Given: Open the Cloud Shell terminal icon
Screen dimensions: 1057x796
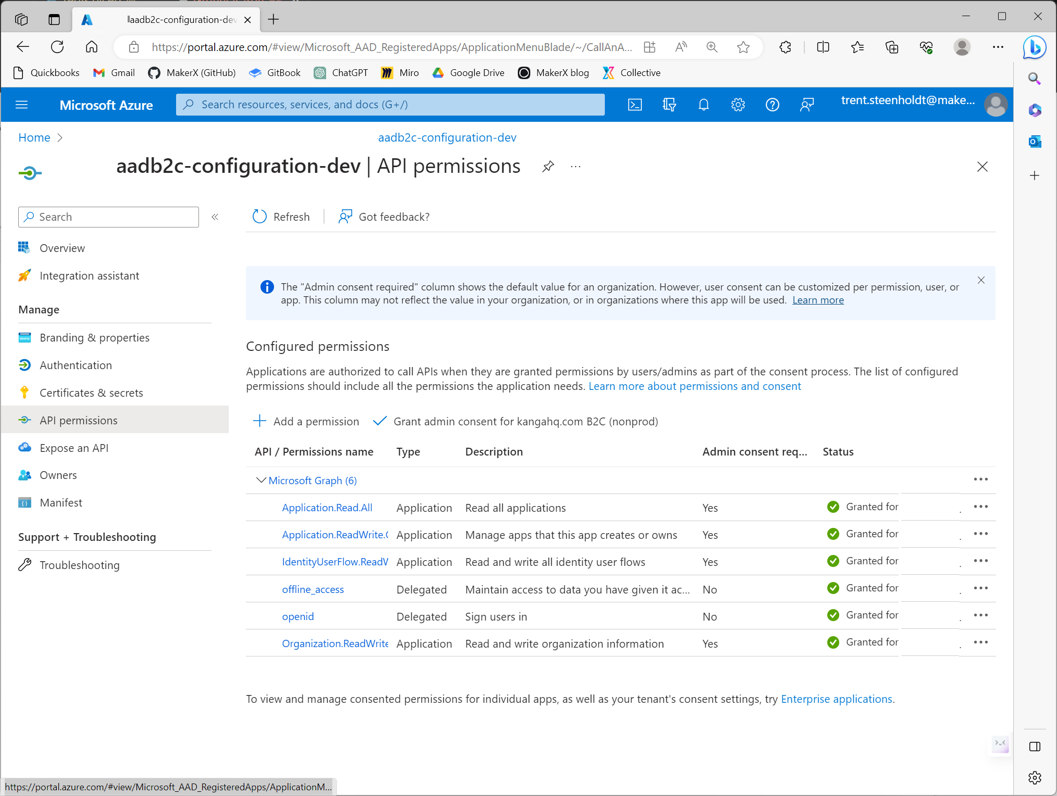Looking at the screenshot, I should [635, 105].
